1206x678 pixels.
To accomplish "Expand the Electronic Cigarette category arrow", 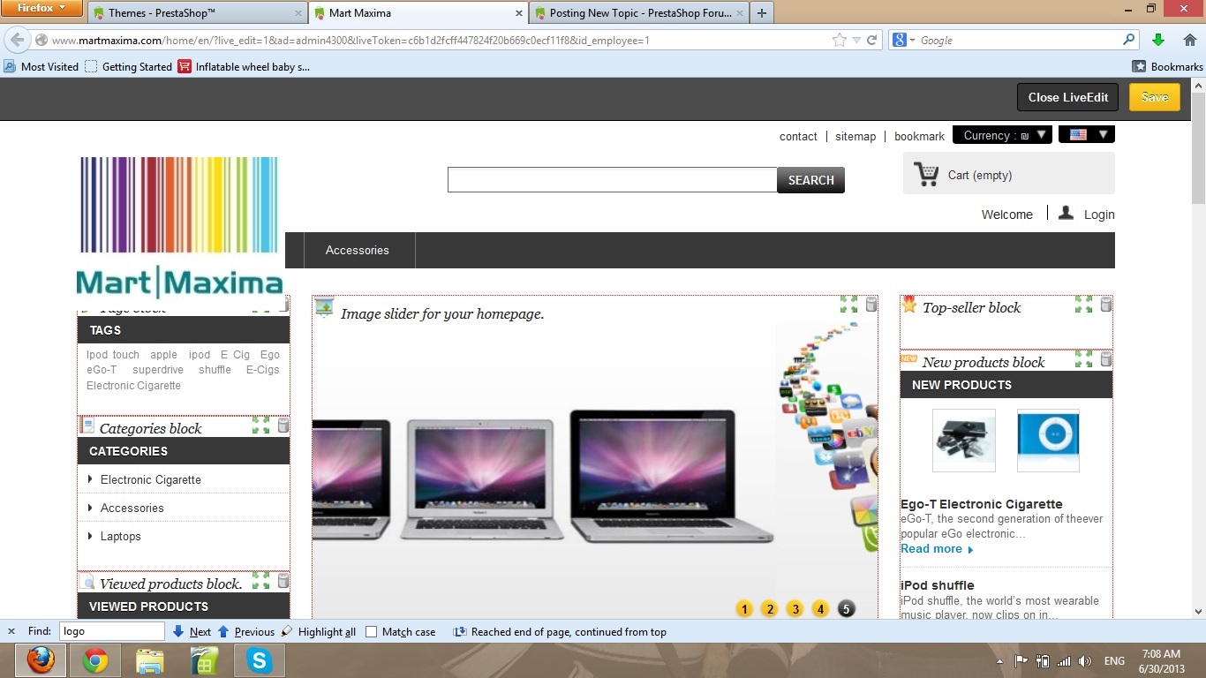I will [x=90, y=479].
